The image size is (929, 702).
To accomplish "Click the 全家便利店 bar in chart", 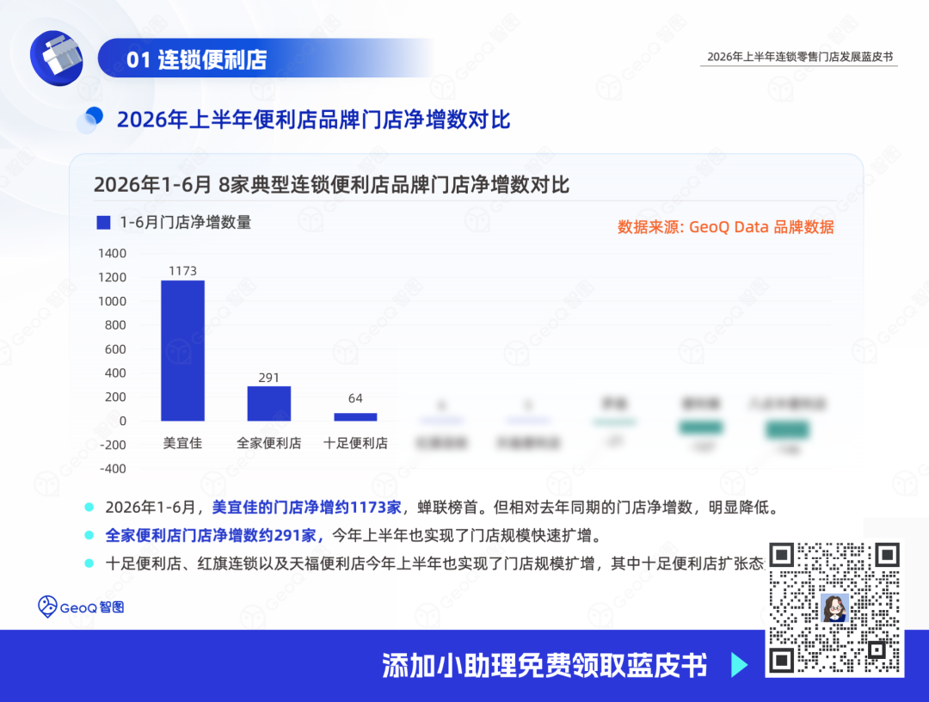I will click(269, 403).
